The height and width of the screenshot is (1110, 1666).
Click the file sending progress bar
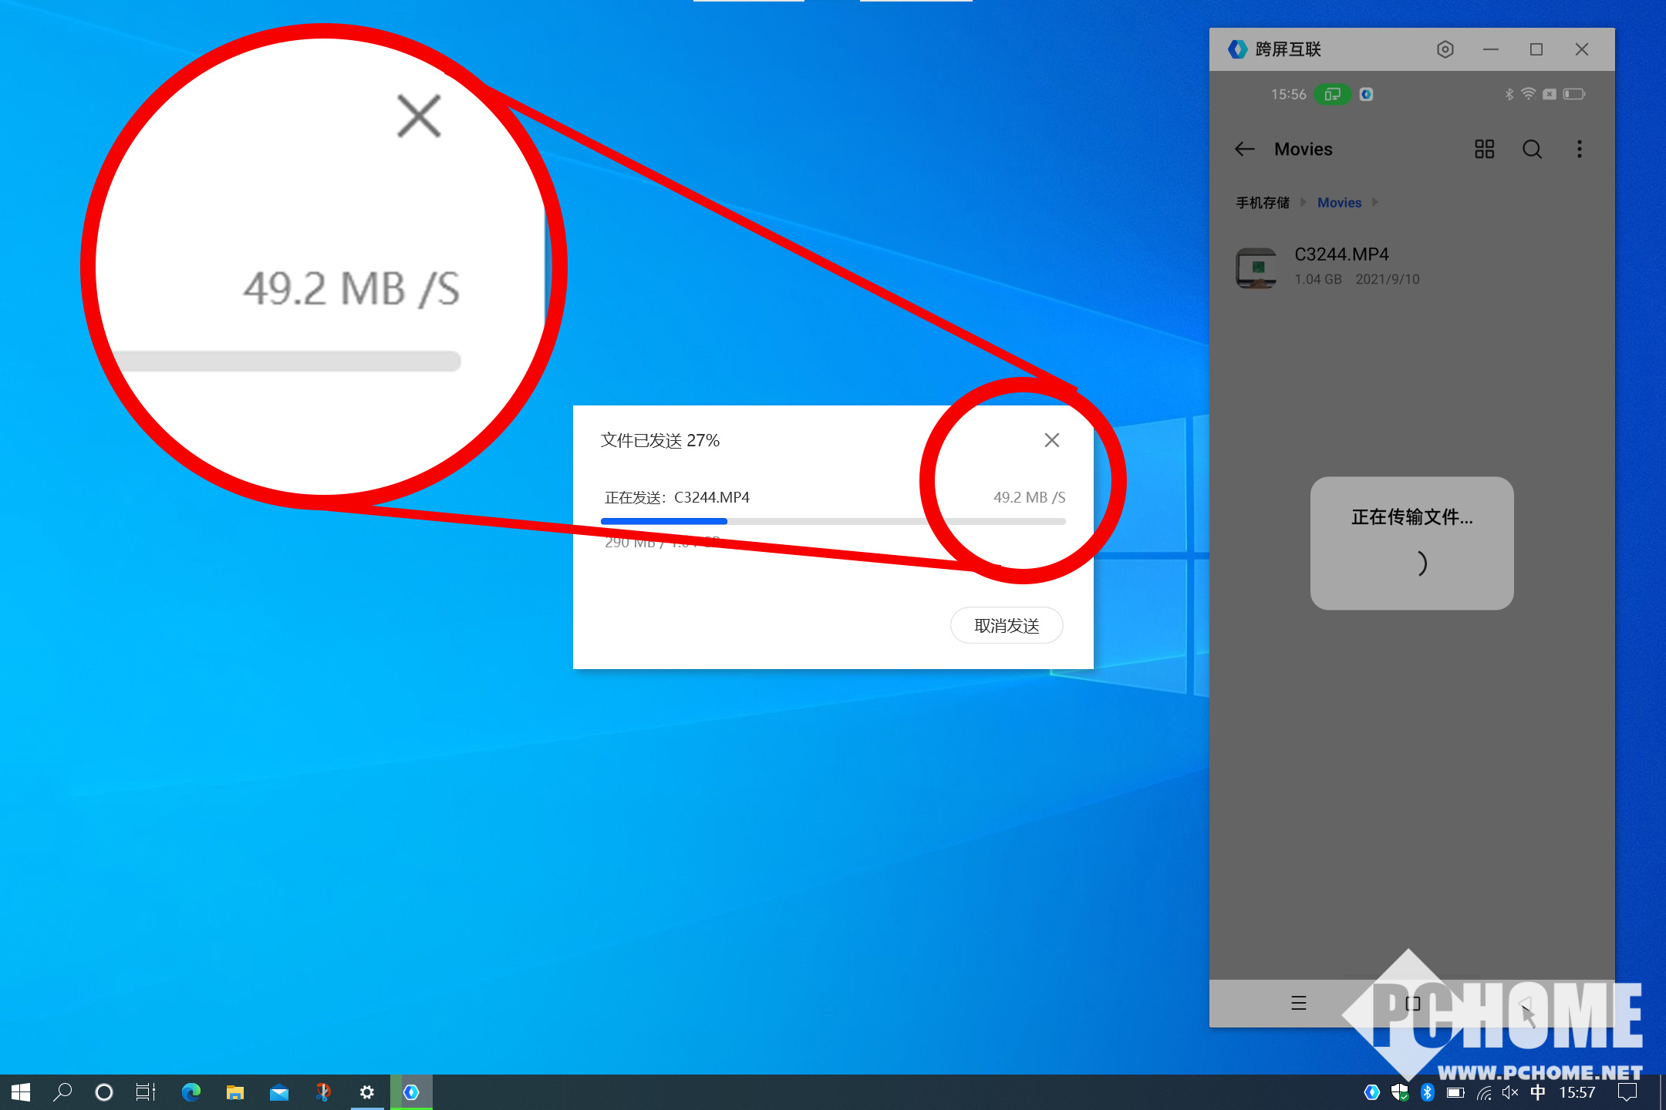(x=833, y=522)
